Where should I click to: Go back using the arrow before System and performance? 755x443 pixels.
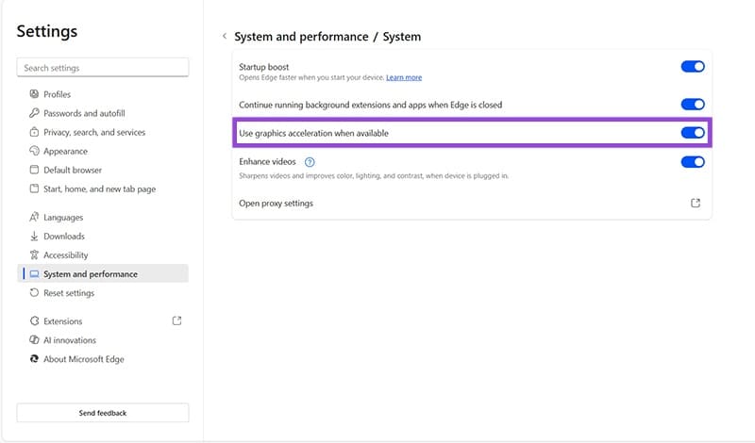(x=225, y=36)
